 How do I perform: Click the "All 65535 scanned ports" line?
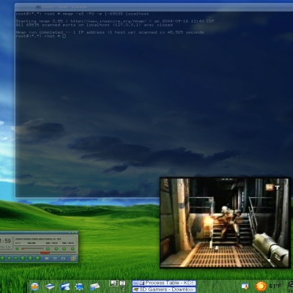click(x=94, y=25)
